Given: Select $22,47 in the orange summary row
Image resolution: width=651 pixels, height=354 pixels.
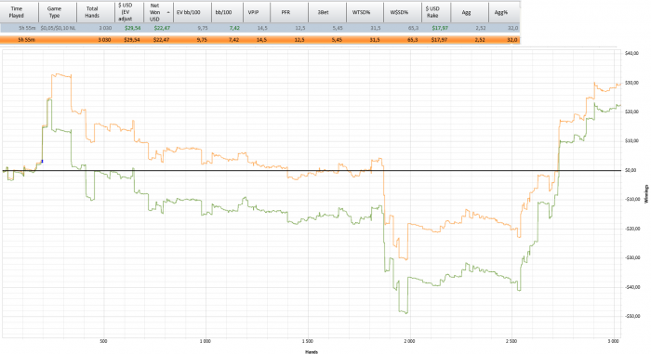Looking at the screenshot, I should coord(161,40).
